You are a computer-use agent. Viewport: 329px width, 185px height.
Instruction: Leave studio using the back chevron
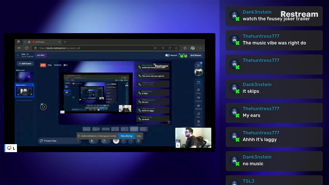[x=18, y=55]
